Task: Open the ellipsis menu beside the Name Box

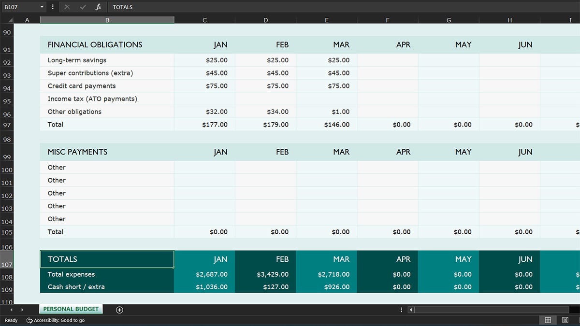Action: 52,7
